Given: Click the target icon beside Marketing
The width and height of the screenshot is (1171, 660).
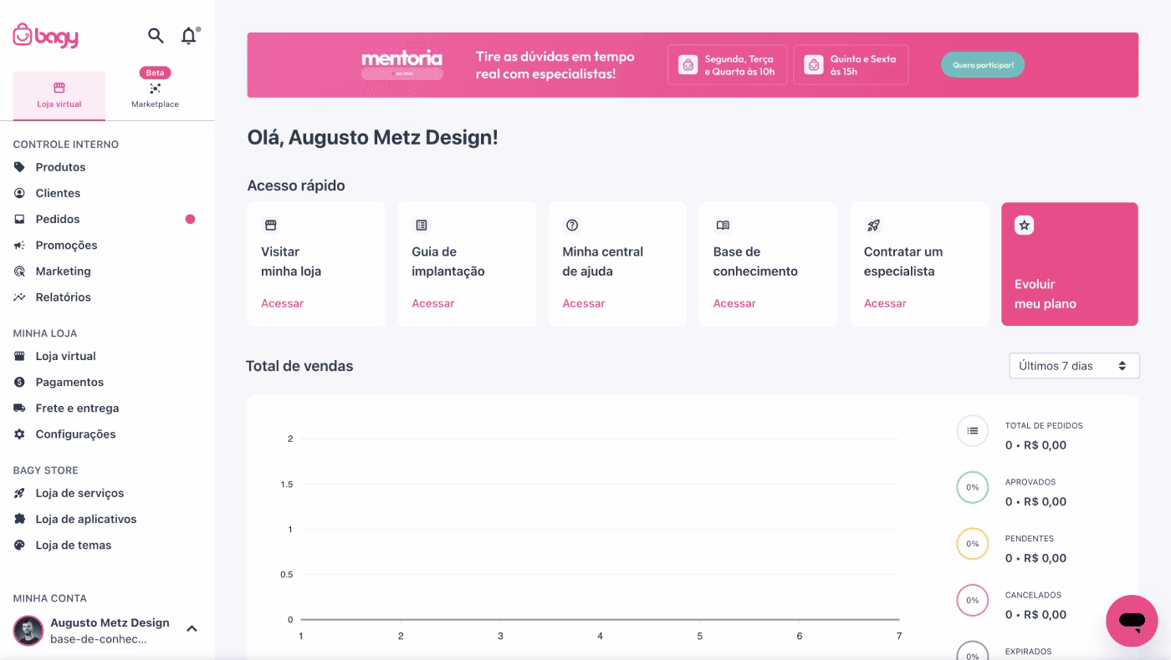Looking at the screenshot, I should pyautogui.click(x=19, y=271).
